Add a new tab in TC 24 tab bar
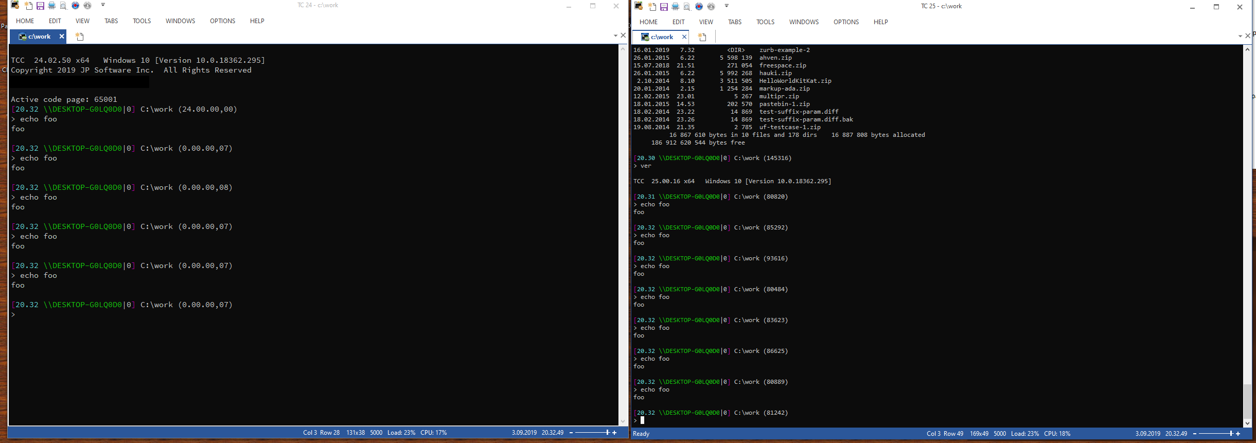The image size is (1256, 443). [79, 37]
